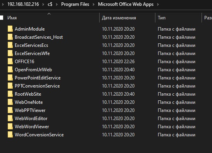Open the chevron after Program Files
Viewport: 212px width, 153px height.
tap(93, 4)
